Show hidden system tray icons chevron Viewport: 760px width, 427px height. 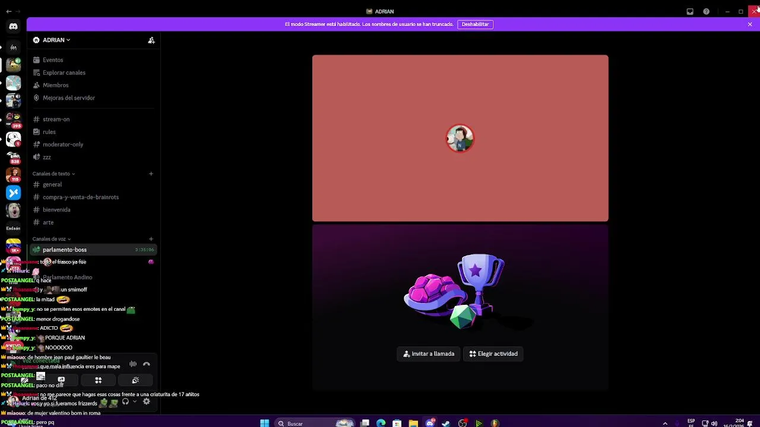pyautogui.click(x=665, y=423)
